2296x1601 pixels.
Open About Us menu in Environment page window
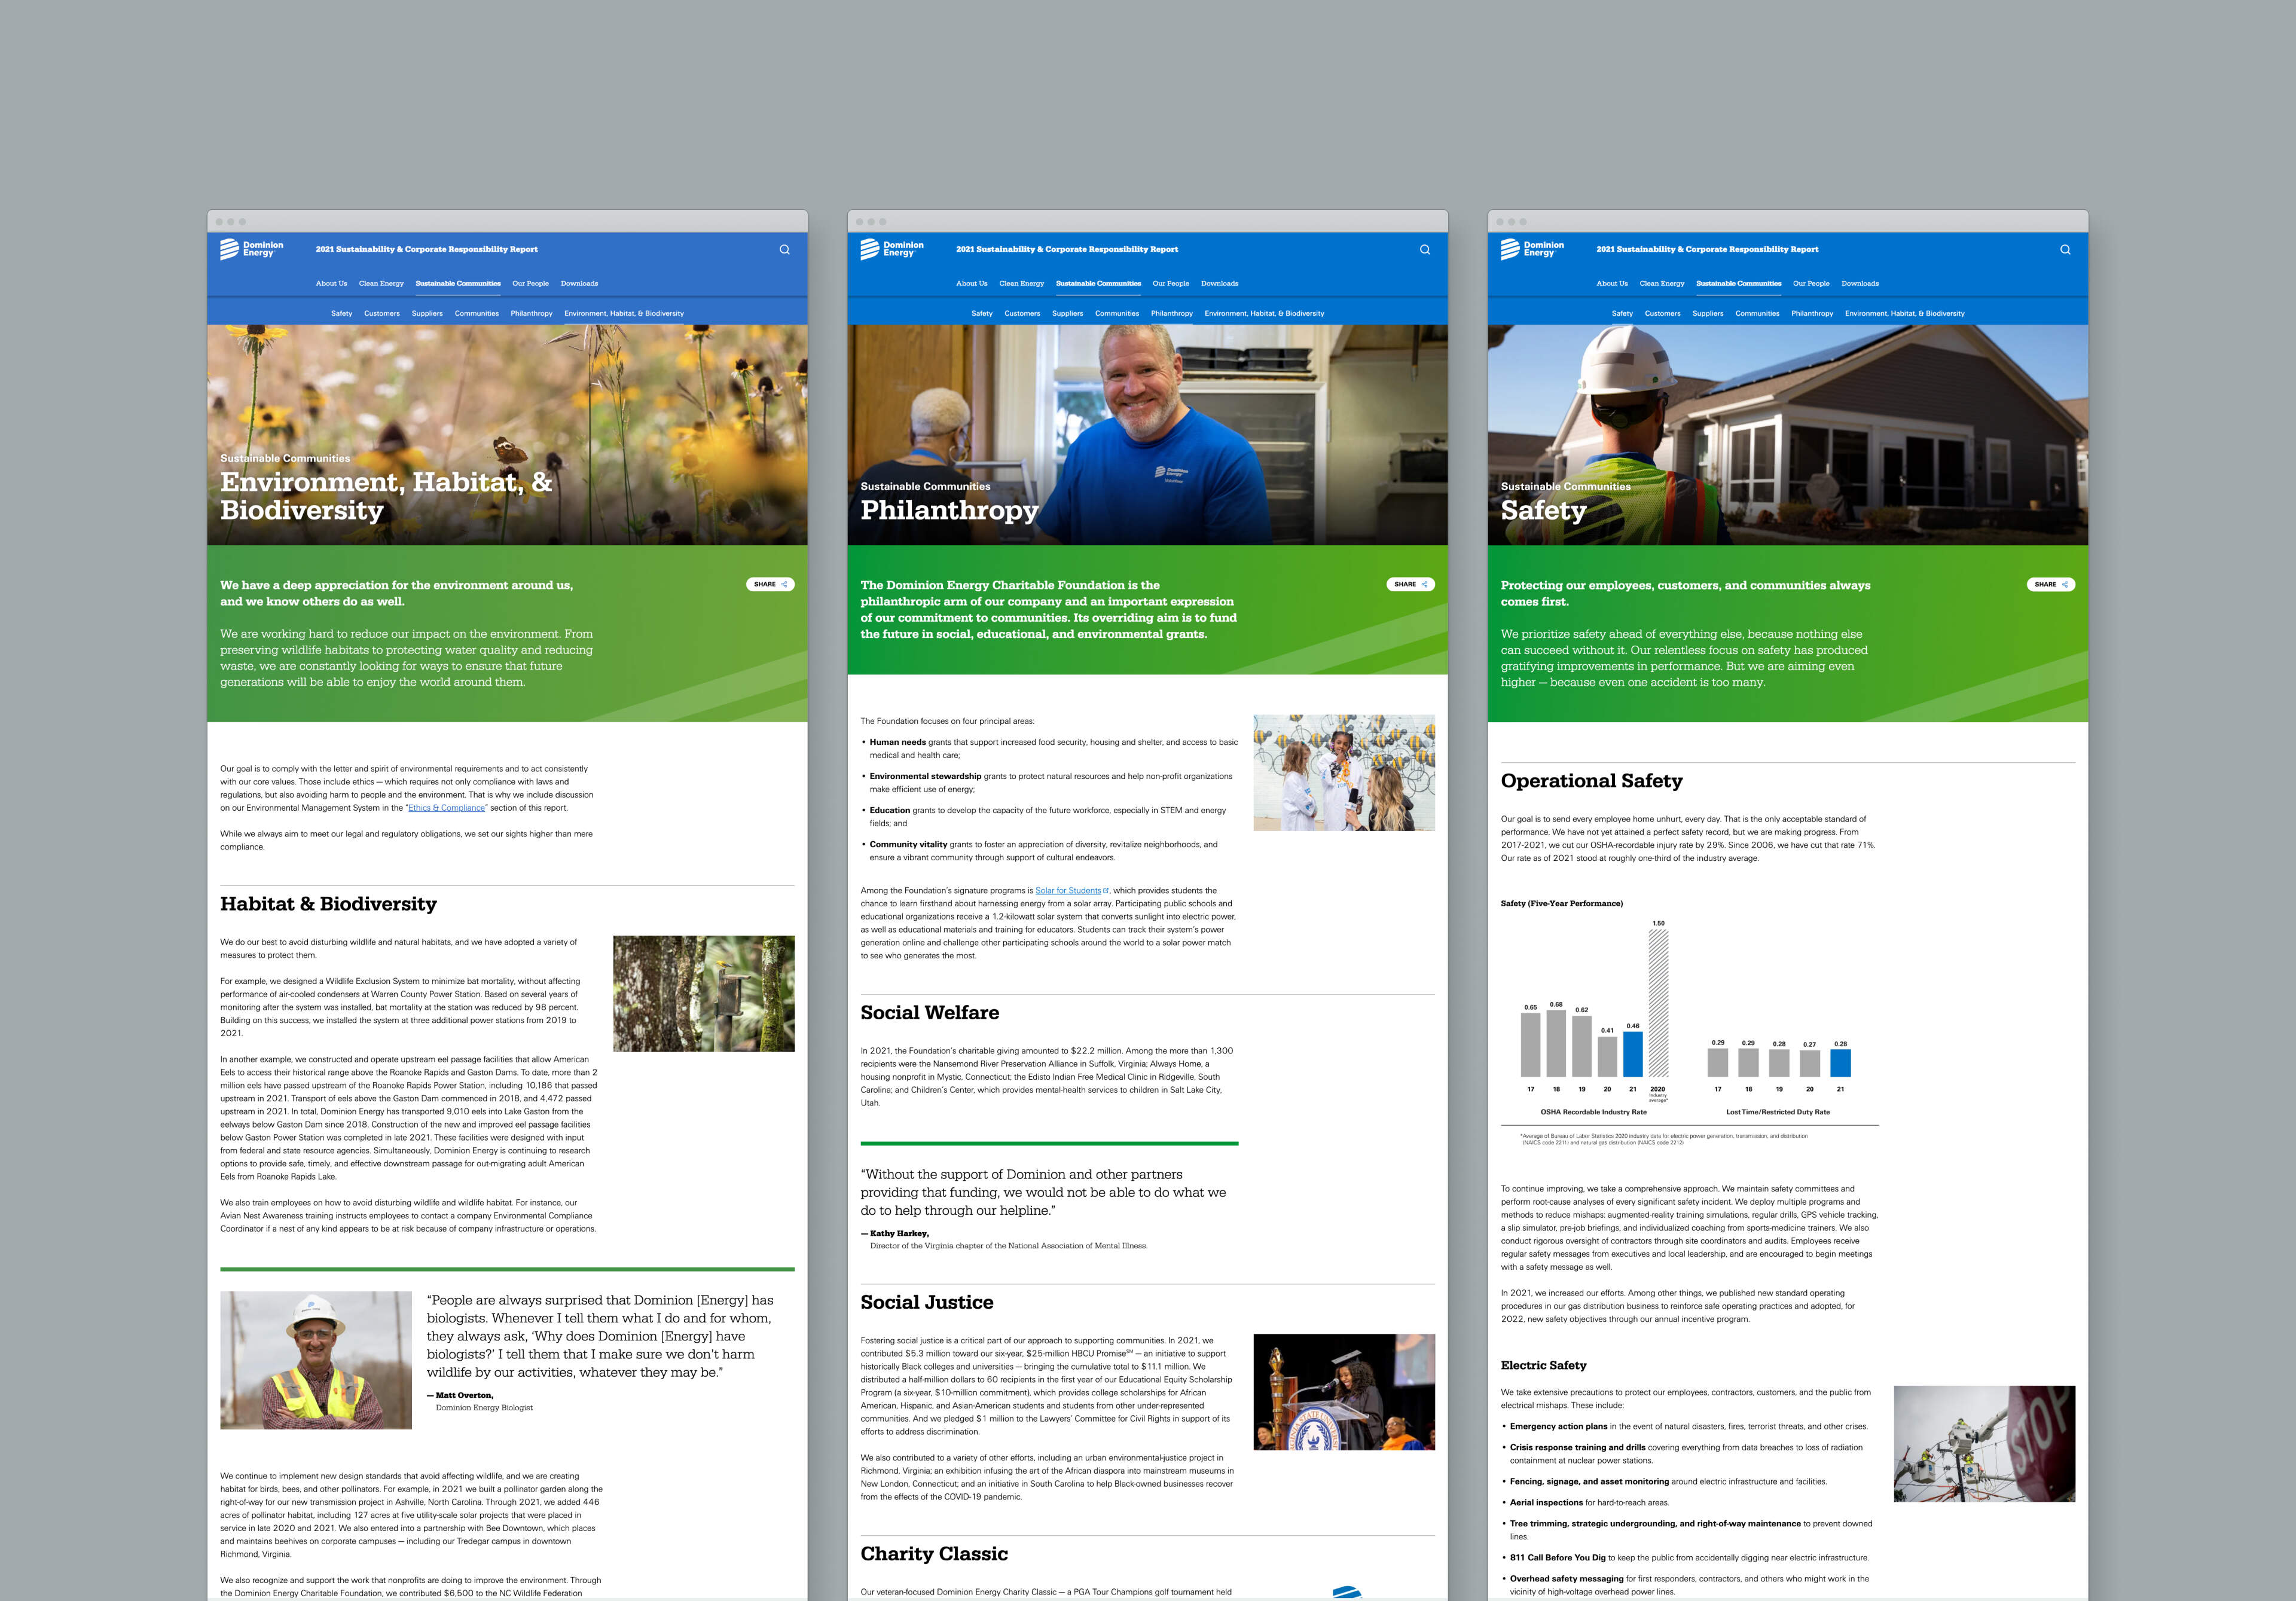click(331, 283)
